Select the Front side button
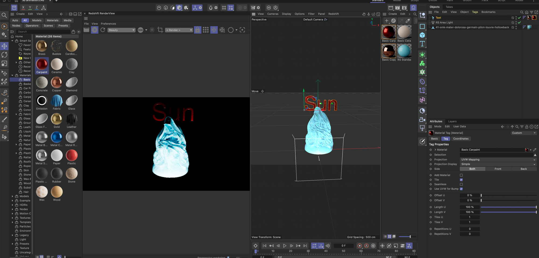The image size is (539, 258). click(x=498, y=169)
